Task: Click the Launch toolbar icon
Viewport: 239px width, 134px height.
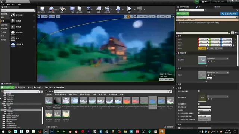Action: point(139,9)
